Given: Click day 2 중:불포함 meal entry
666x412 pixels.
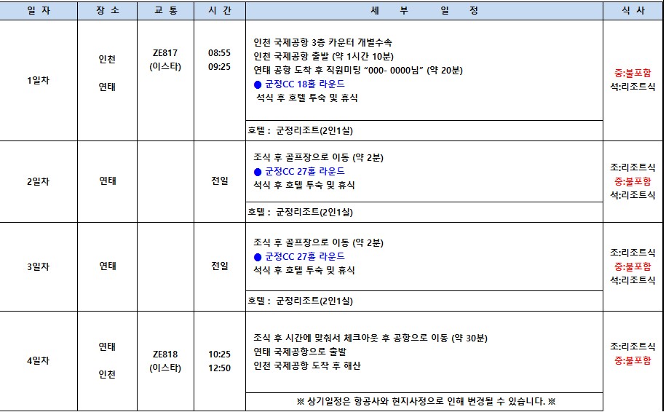Looking at the screenshot, I should (x=633, y=181).
